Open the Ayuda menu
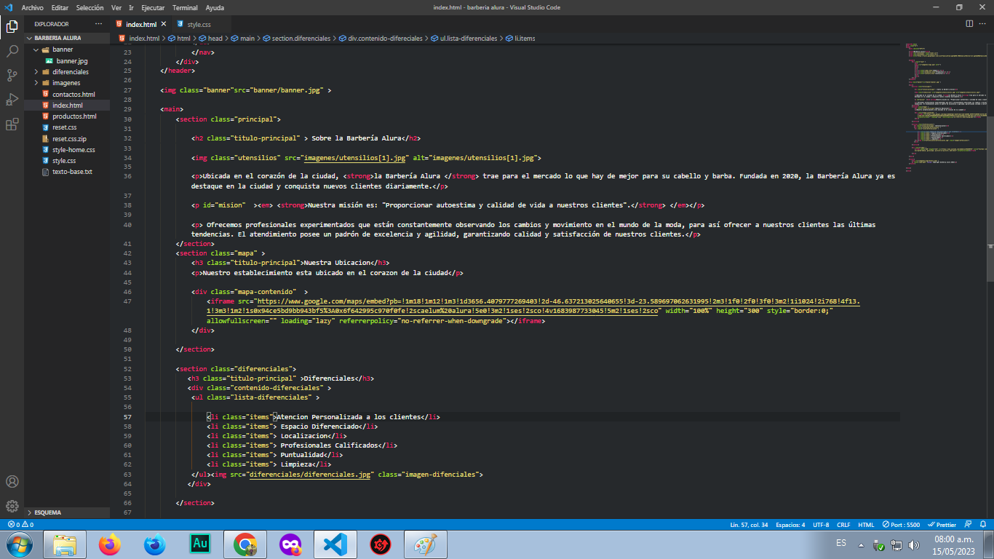994x559 pixels. pyautogui.click(x=215, y=7)
